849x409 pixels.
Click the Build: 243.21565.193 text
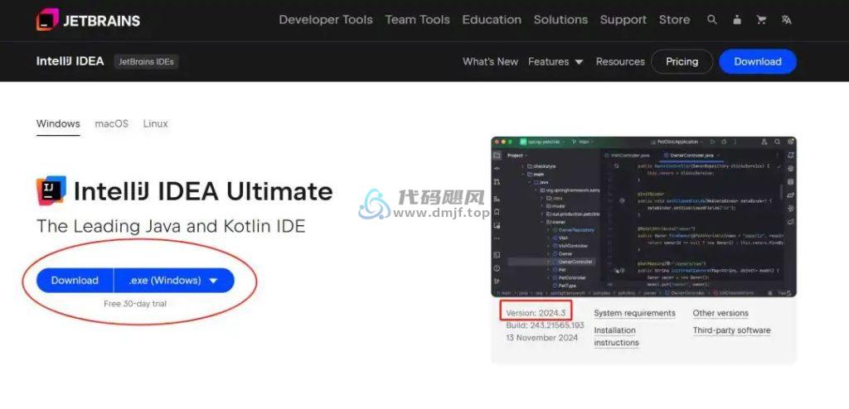click(546, 325)
